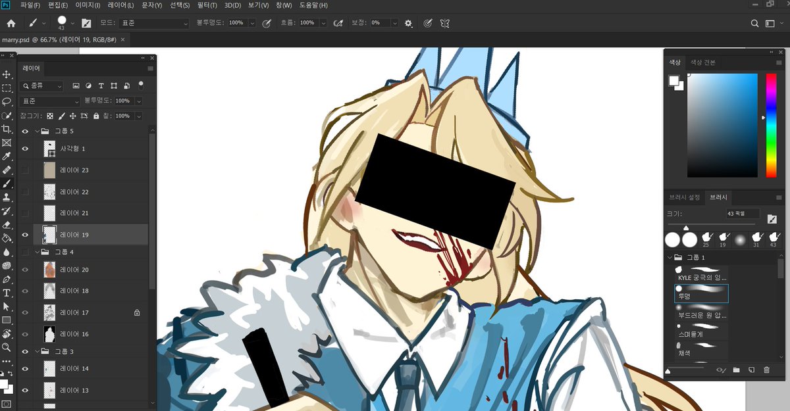
Task: Select the Rectangle shape tool
Action: pos(7,320)
